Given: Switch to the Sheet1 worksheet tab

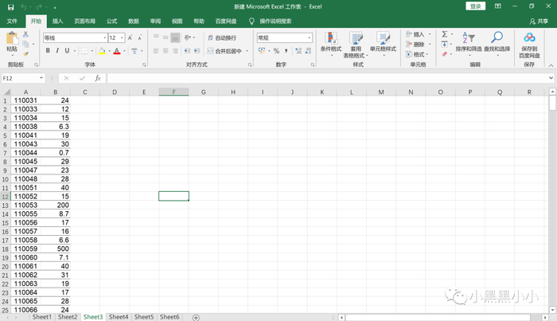Looking at the screenshot, I should 41,317.
